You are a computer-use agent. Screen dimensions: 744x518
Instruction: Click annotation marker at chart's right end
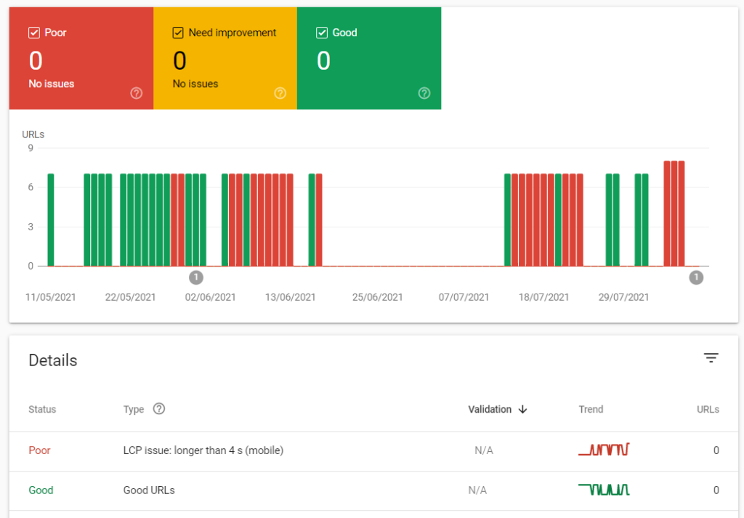pyautogui.click(x=696, y=278)
